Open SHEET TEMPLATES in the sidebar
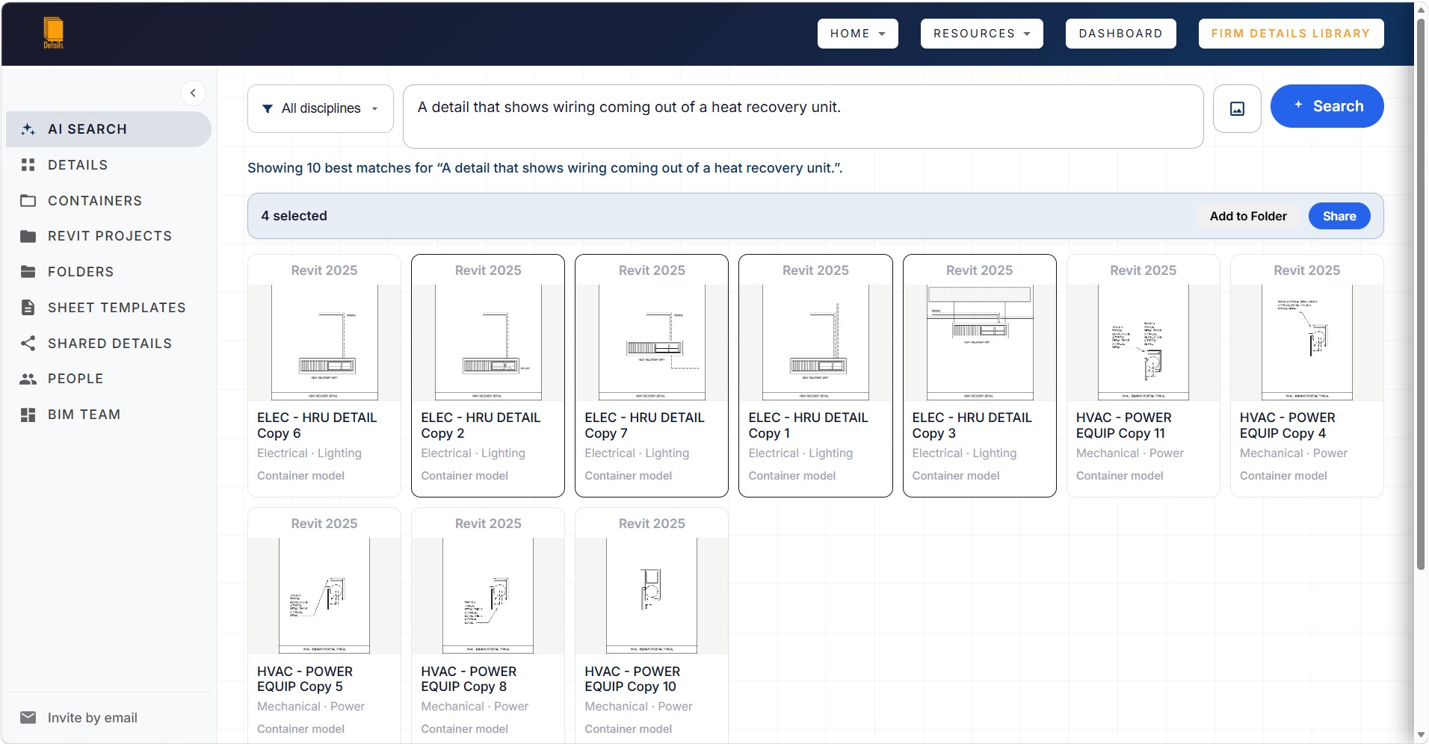The height and width of the screenshot is (744, 1429). click(108, 308)
